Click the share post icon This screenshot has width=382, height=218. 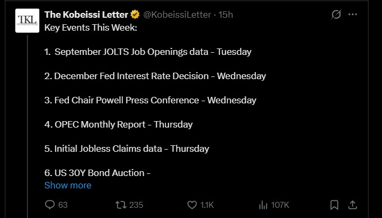pyautogui.click(x=352, y=205)
